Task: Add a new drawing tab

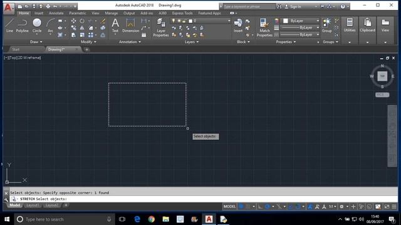Action: point(86,49)
